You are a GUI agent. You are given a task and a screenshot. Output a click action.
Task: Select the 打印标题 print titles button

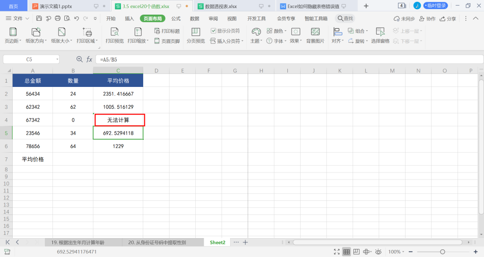tap(167, 31)
